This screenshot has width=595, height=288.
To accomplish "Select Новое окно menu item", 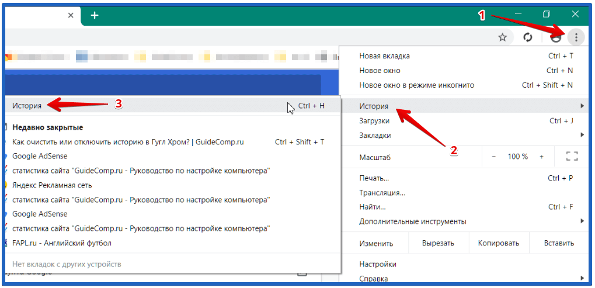I will point(464,71).
